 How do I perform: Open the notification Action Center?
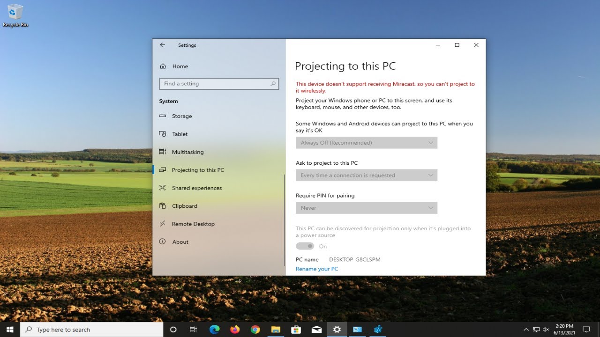coord(586,330)
